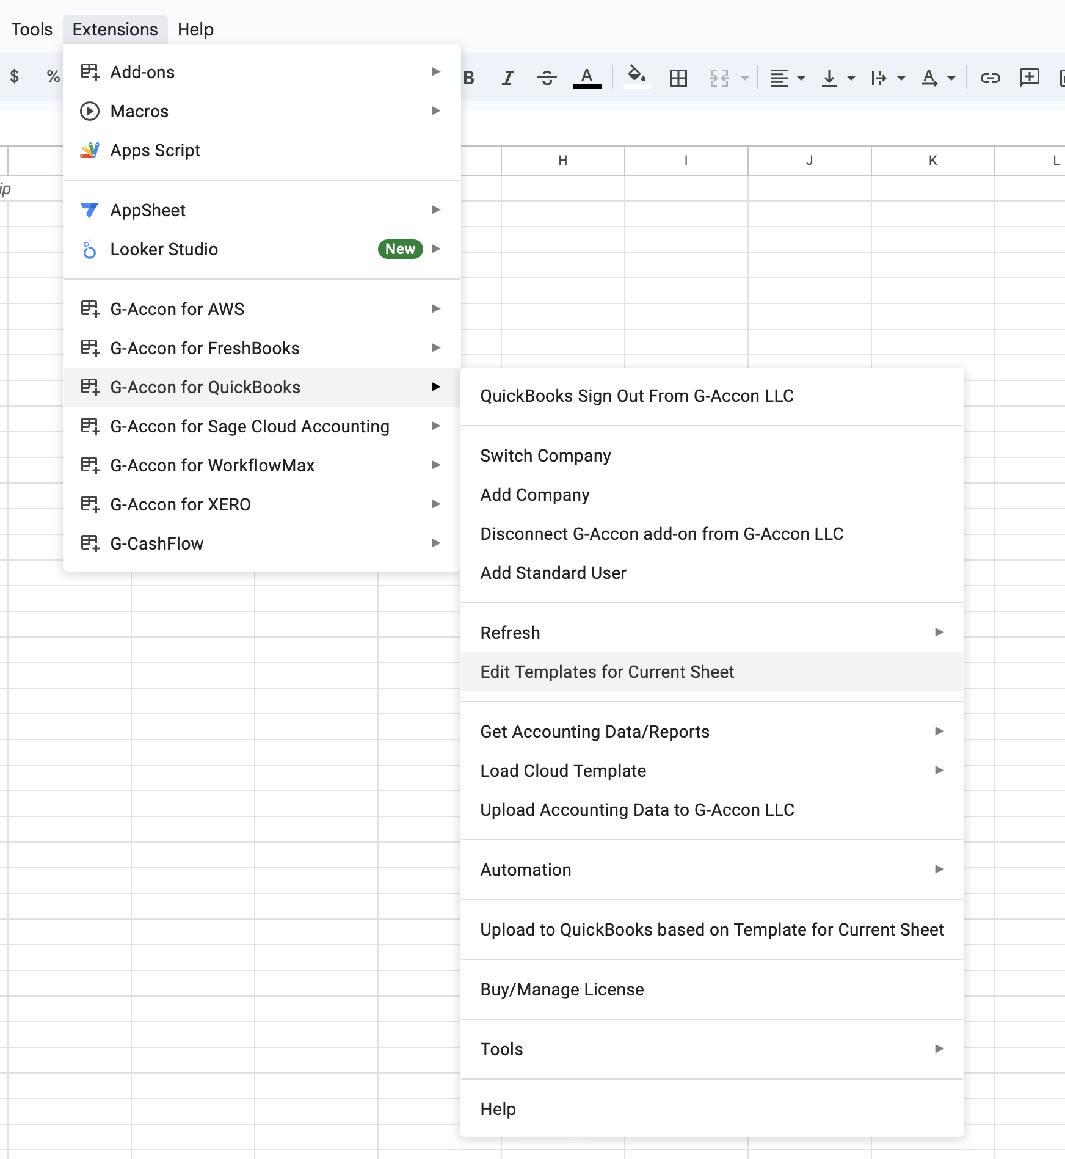Screen dimensions: 1065x1159
Task: Click the Add-ons grid-plus icon
Action: (x=90, y=72)
